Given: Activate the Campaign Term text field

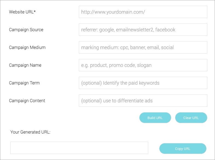Looking at the screenshot, I should 143,83.
